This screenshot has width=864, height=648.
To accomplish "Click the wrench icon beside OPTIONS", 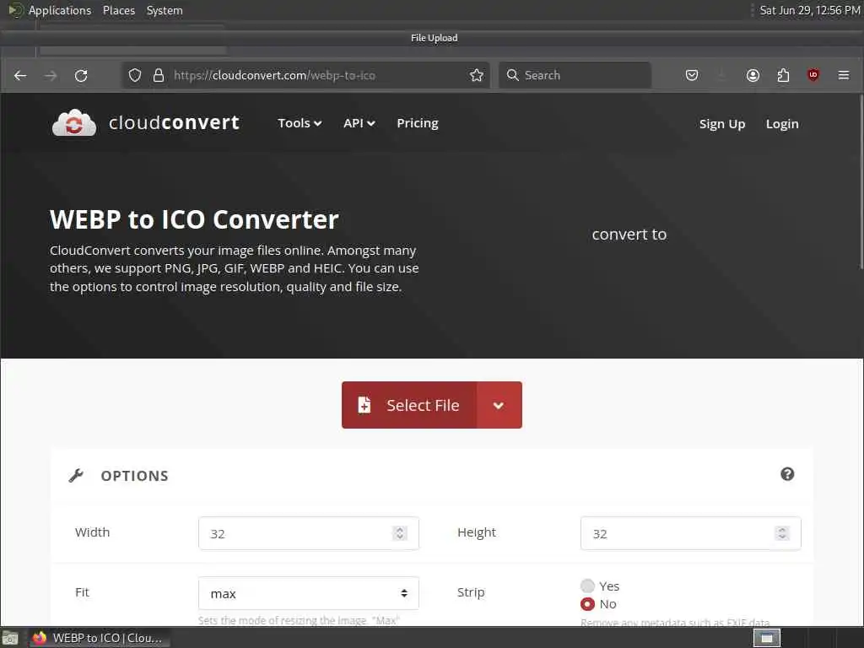I will (76, 476).
